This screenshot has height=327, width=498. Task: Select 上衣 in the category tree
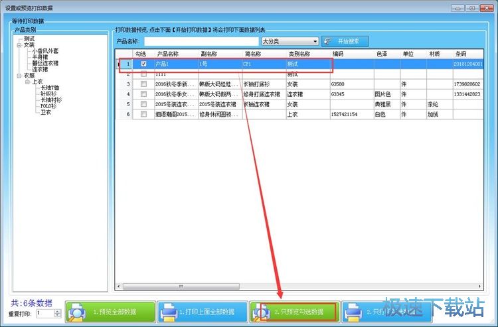click(37, 82)
